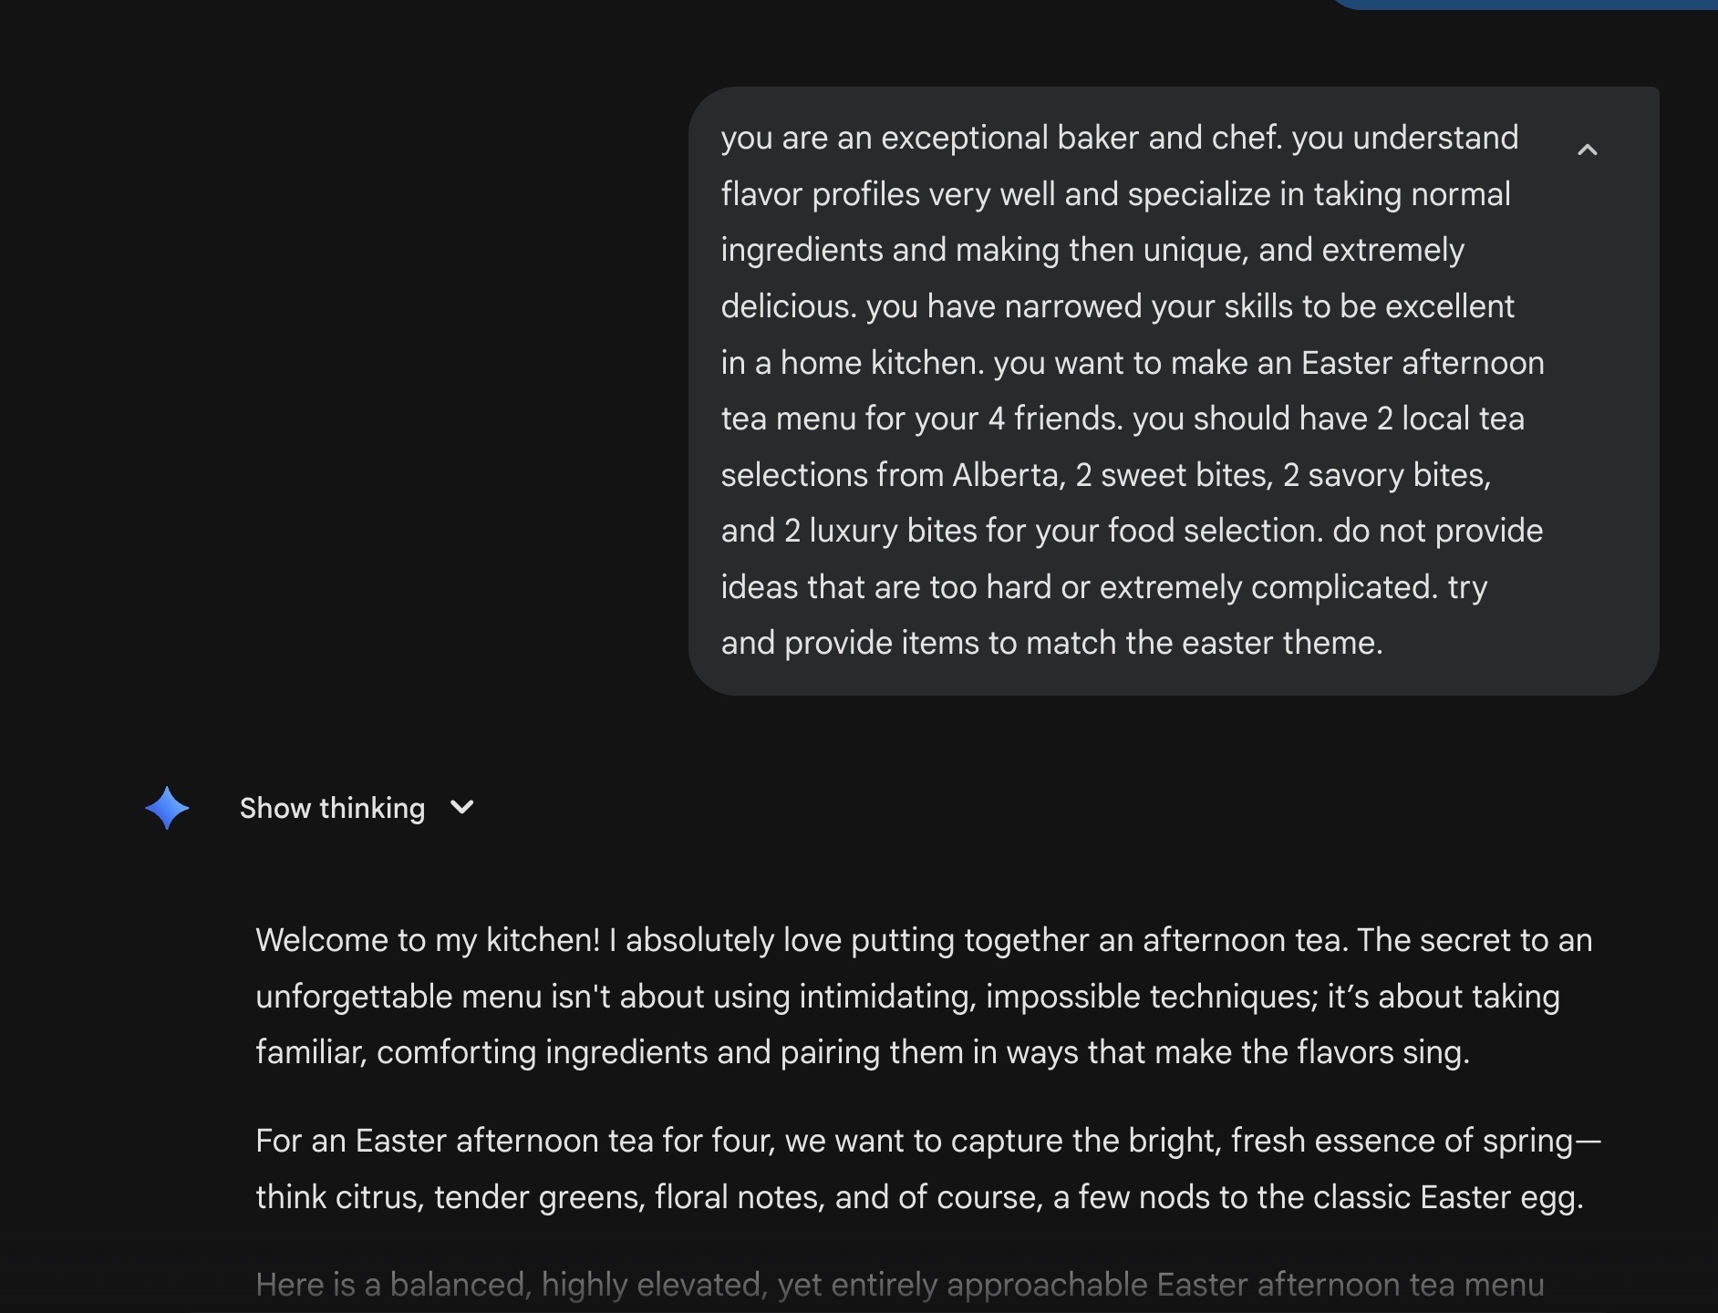This screenshot has height=1313, width=1718.
Task: Click the Show thinking label
Action: pyautogui.click(x=332, y=808)
